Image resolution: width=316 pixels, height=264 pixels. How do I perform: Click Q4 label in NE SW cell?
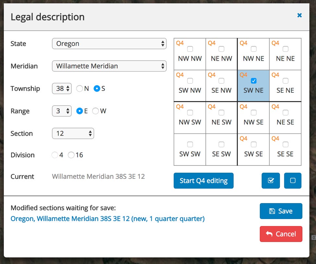coord(212,107)
